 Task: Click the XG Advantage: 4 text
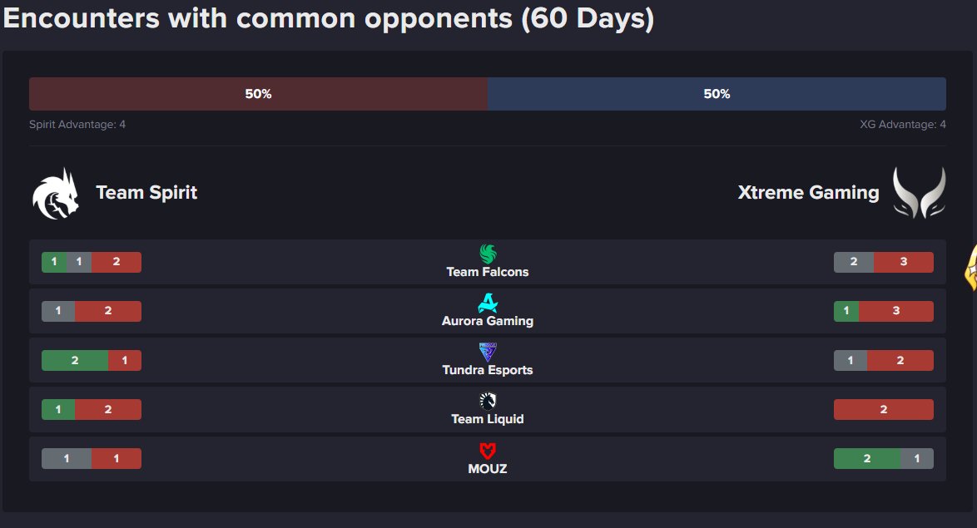[x=902, y=125]
